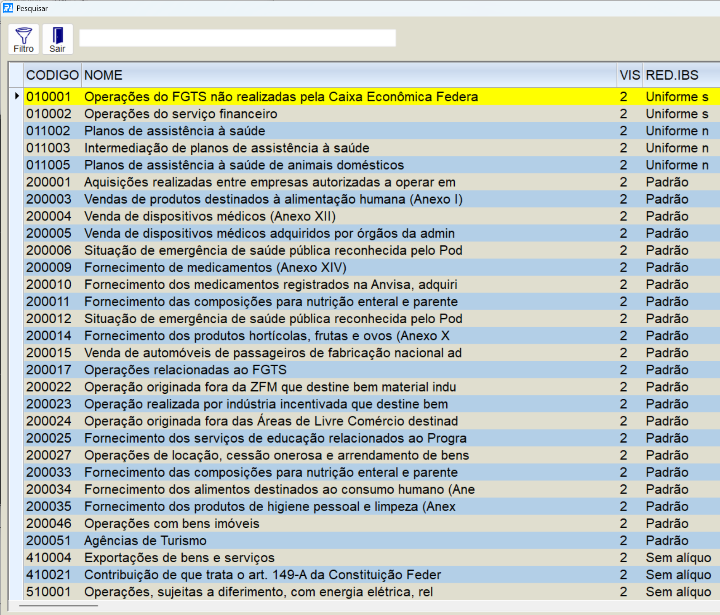
Task: Click the app icon in title bar
Action: click(8, 8)
